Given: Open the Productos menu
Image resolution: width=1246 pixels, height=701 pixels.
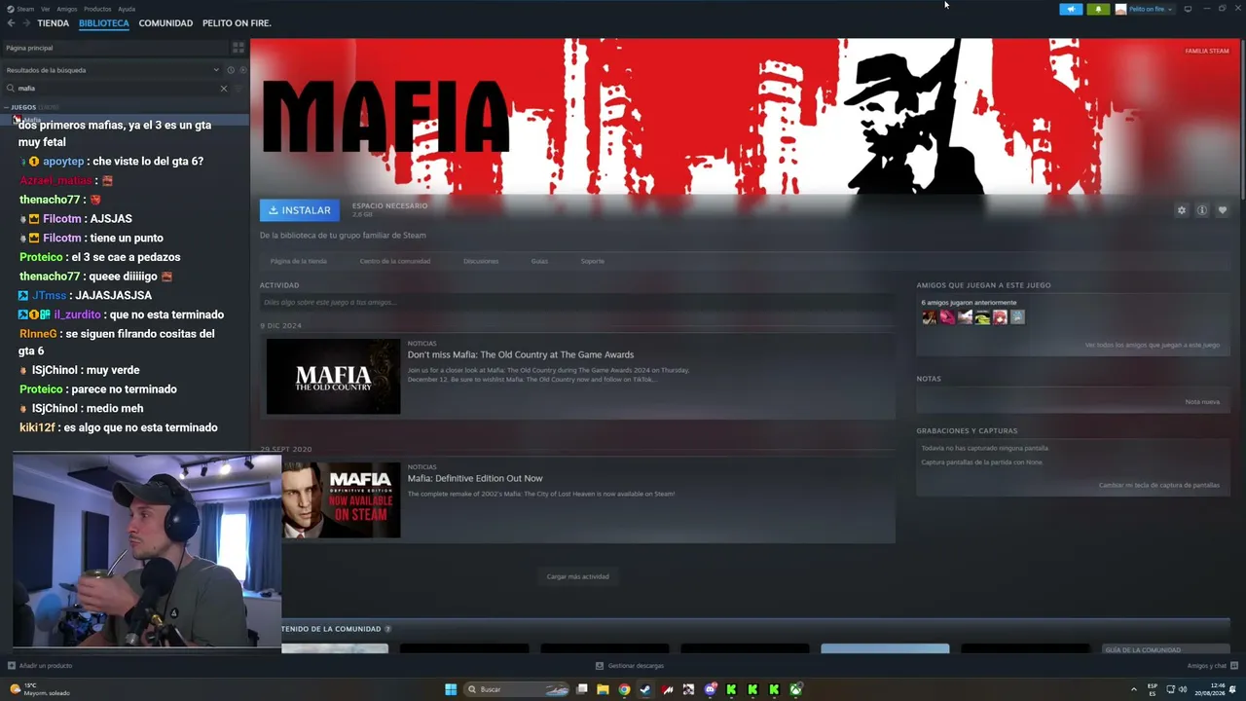Looking at the screenshot, I should tap(97, 9).
